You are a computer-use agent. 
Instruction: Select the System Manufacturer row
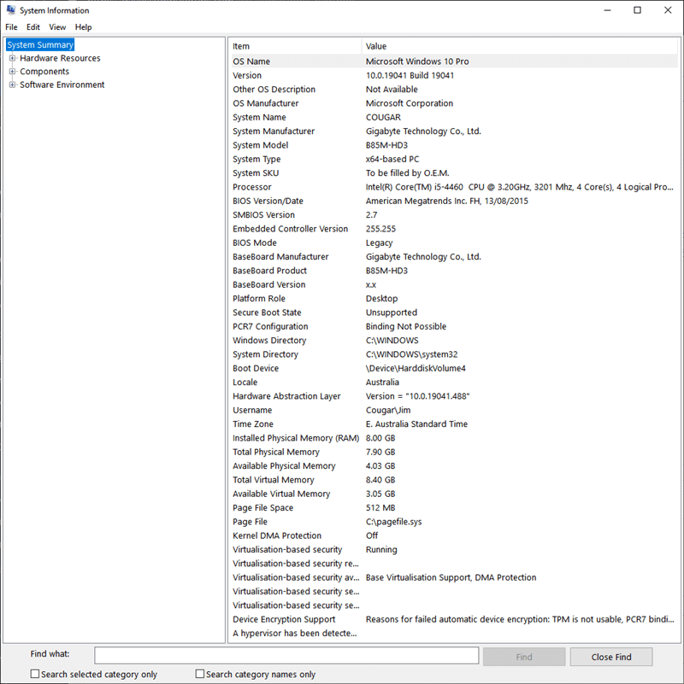click(454, 132)
